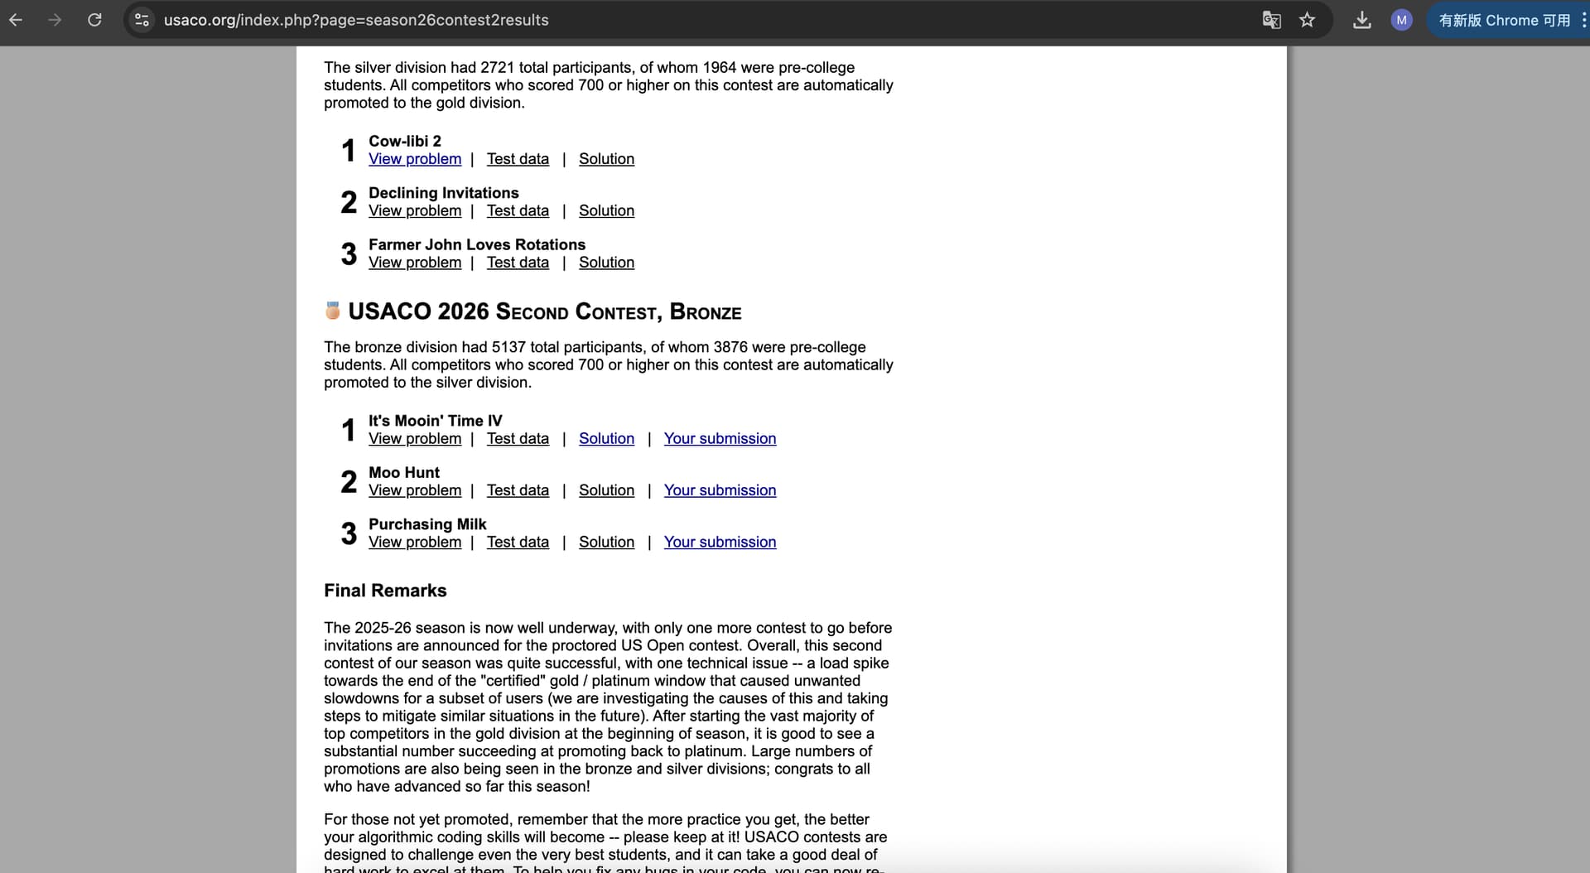This screenshot has height=873, width=1590.
Task: Click the browser forward arrow
Action: tap(55, 20)
